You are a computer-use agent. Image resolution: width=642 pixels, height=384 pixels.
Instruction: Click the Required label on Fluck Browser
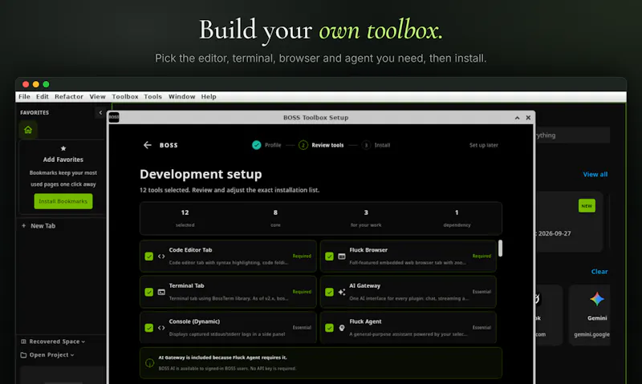pos(481,256)
